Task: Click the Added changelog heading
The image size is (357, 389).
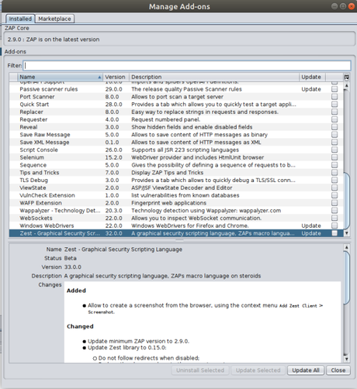Action: pos(76,291)
